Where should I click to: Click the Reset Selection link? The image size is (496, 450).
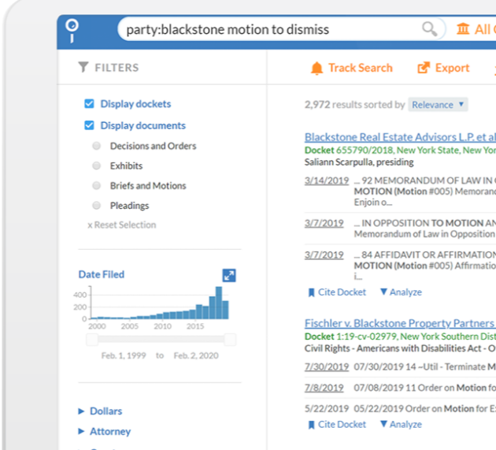point(121,225)
